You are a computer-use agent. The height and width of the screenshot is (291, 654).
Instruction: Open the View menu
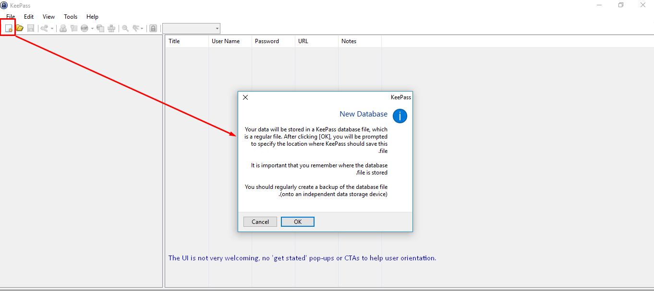tap(49, 17)
